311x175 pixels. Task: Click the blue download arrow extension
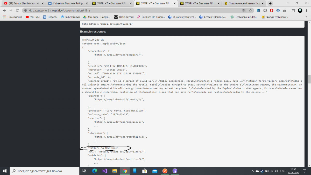click(x=278, y=10)
